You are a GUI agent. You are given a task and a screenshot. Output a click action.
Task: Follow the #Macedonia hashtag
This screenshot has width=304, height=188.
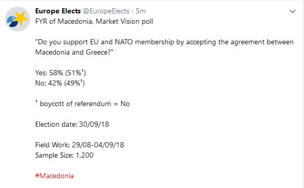pos(54,176)
